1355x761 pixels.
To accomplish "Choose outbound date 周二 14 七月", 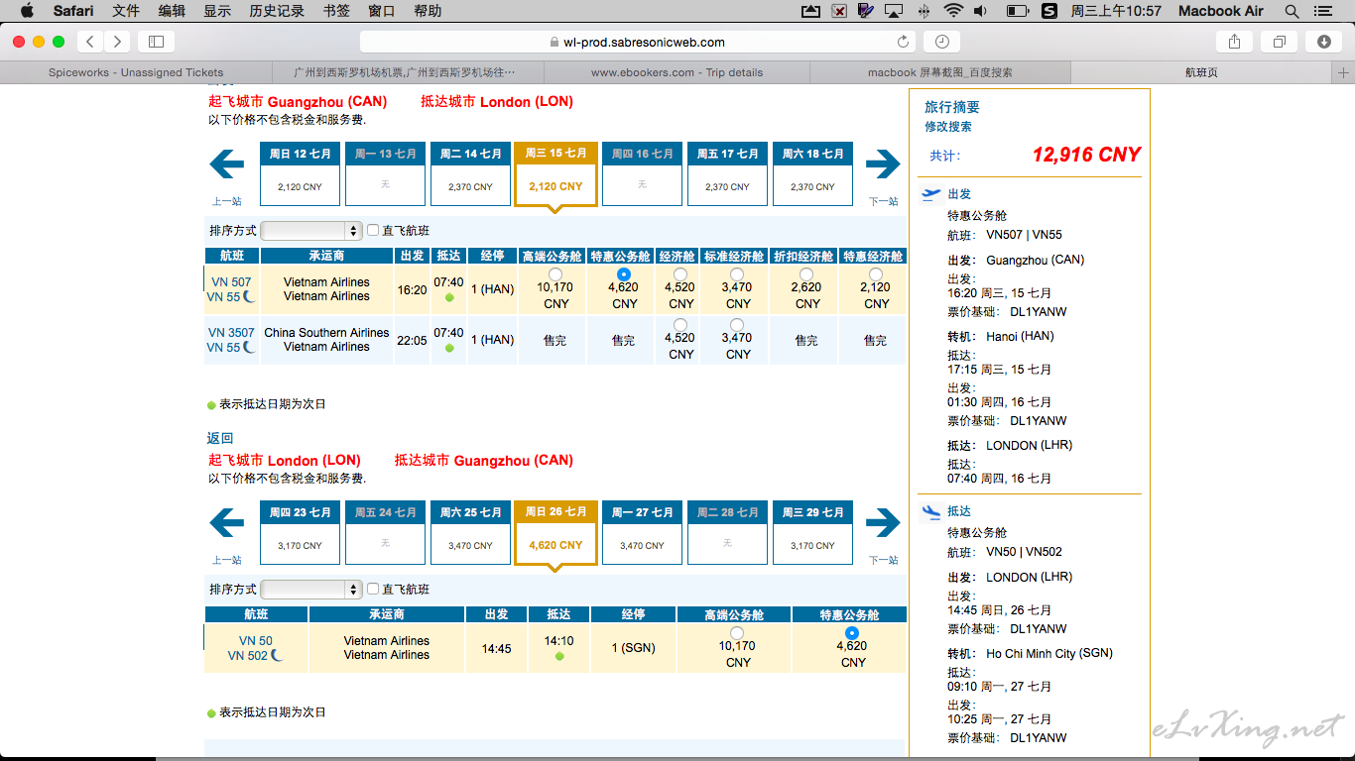I will point(470,173).
